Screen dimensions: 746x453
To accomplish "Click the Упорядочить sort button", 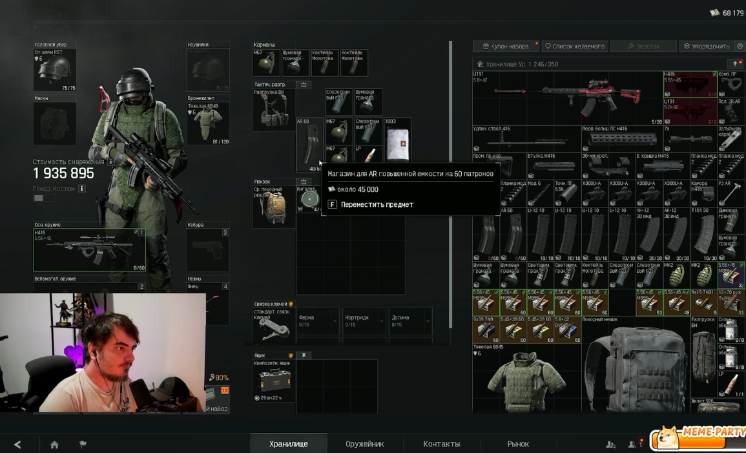I will coord(707,46).
